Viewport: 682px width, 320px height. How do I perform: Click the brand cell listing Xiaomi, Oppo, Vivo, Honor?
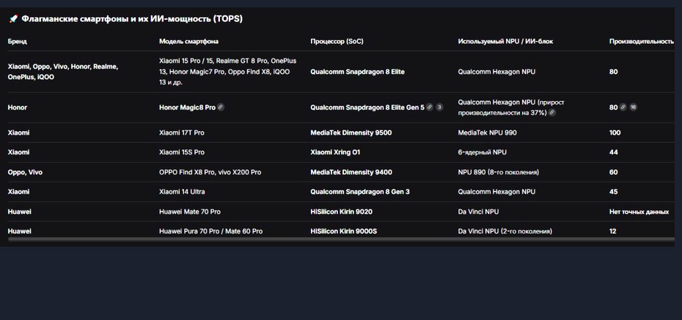point(63,72)
